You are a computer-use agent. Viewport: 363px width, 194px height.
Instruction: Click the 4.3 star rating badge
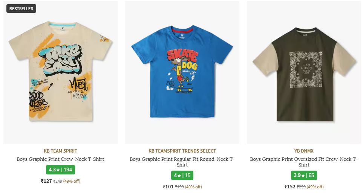click(60, 170)
